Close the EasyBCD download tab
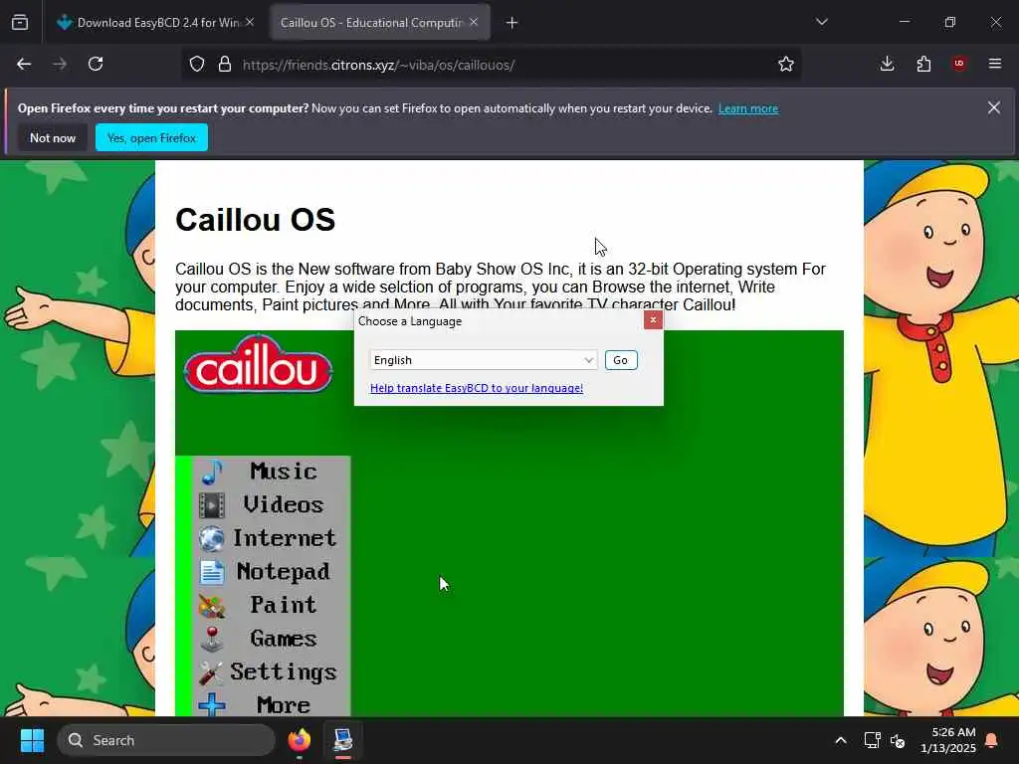This screenshot has height=764, width=1019. click(250, 22)
